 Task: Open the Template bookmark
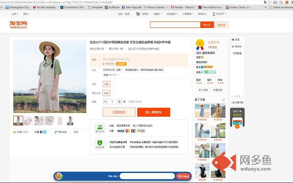click(x=95, y=7)
